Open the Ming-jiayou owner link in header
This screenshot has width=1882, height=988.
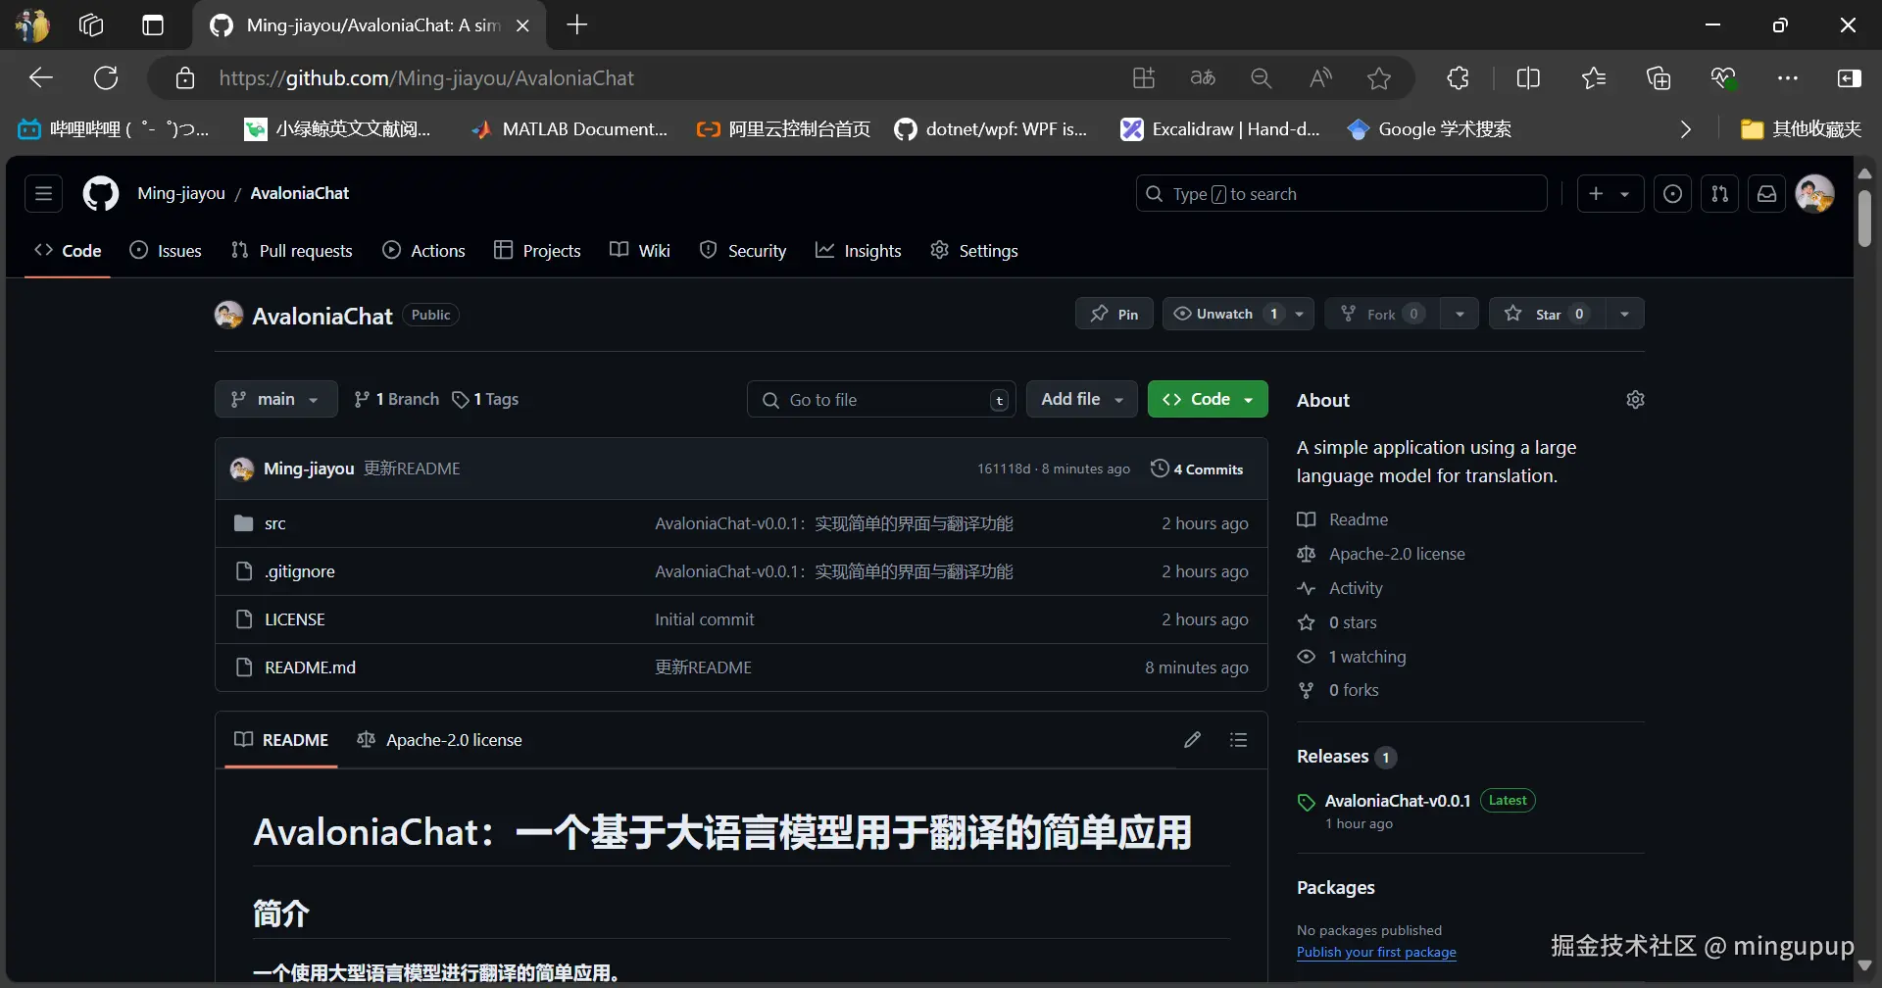click(x=181, y=194)
